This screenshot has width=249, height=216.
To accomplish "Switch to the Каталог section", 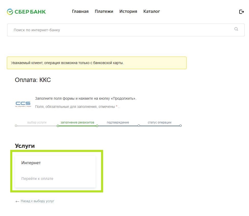I will click(151, 12).
